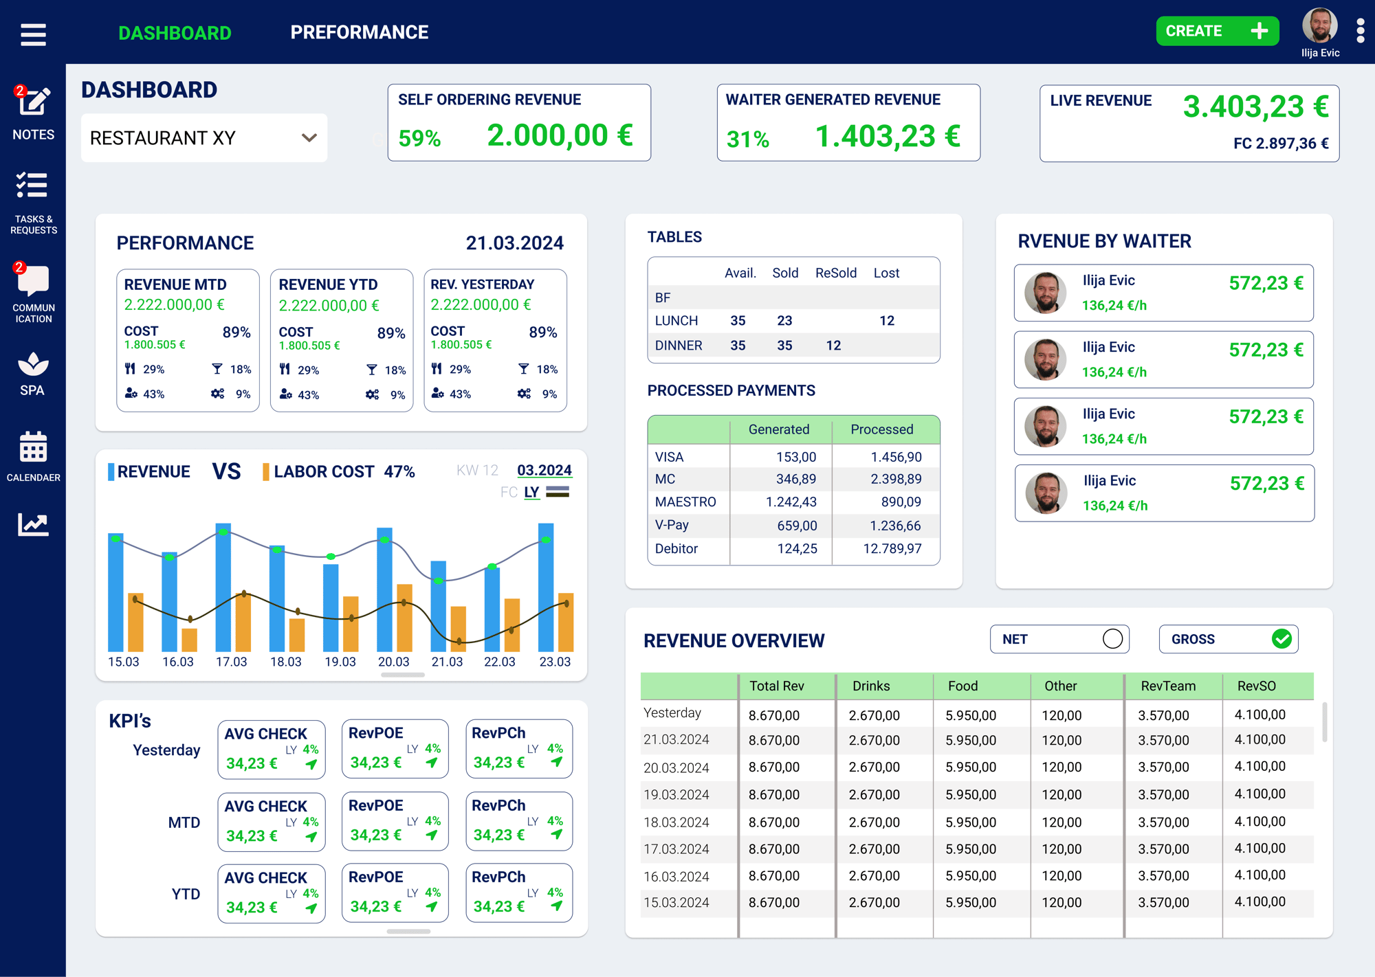The image size is (1375, 977).
Task: Open the Spa lotus icon
Action: click(33, 363)
